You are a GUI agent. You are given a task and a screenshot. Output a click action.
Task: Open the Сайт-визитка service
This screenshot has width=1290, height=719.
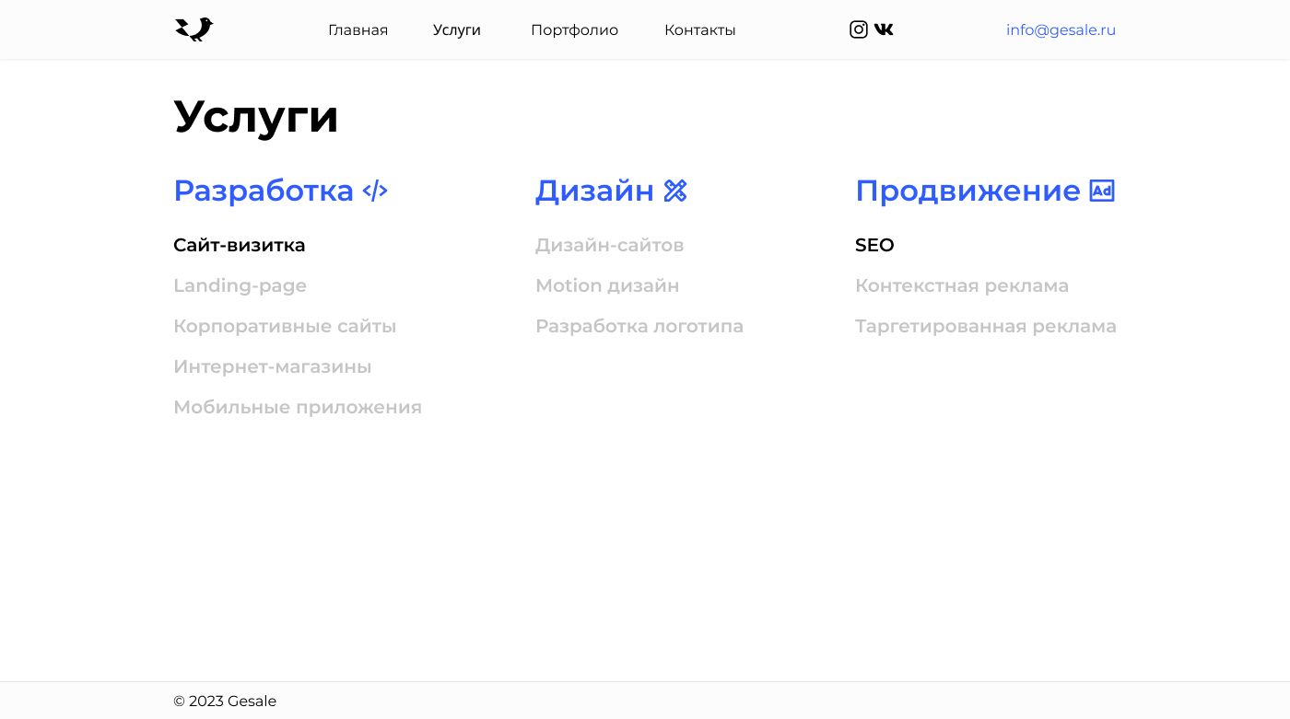click(240, 245)
